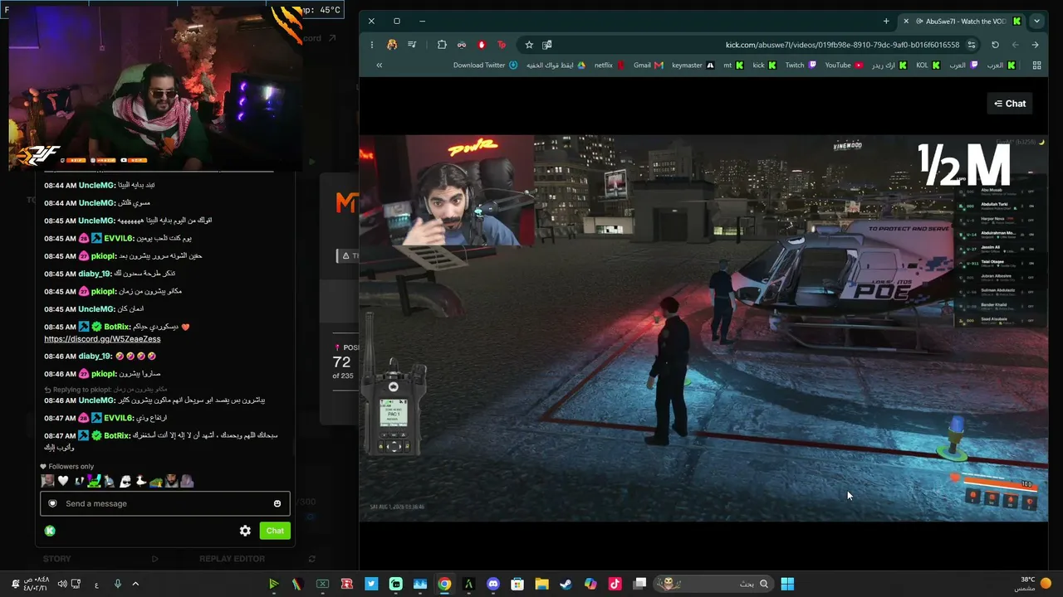
Task: Open the weather widget showing 38°C
Action: coord(1035,584)
